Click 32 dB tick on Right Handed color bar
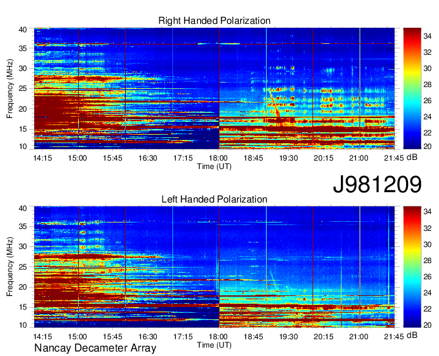 click(427, 52)
